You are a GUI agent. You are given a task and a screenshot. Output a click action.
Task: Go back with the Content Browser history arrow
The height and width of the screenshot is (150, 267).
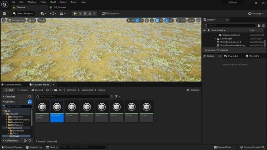[x=47, y=90]
